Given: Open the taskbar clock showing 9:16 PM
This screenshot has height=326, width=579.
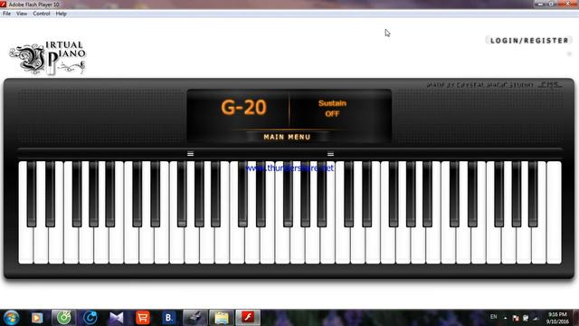Looking at the screenshot, I should click(x=557, y=318).
